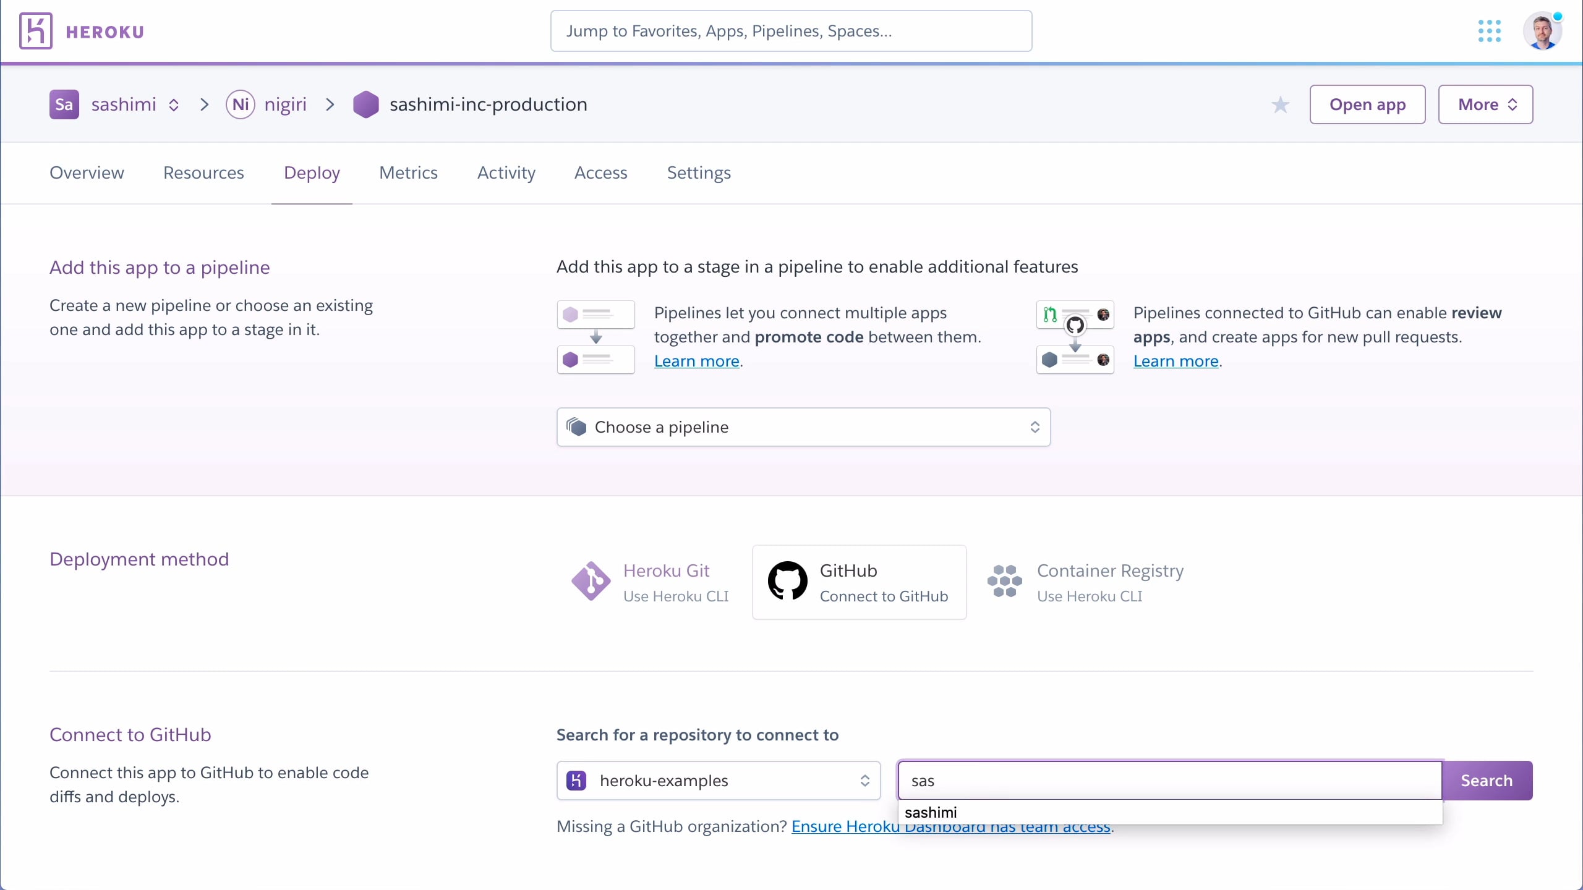Click the heroku-examples organization logo icon
The image size is (1583, 890).
coord(576,781)
